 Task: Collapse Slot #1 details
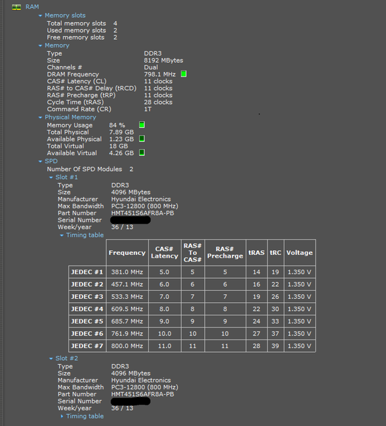(x=51, y=178)
